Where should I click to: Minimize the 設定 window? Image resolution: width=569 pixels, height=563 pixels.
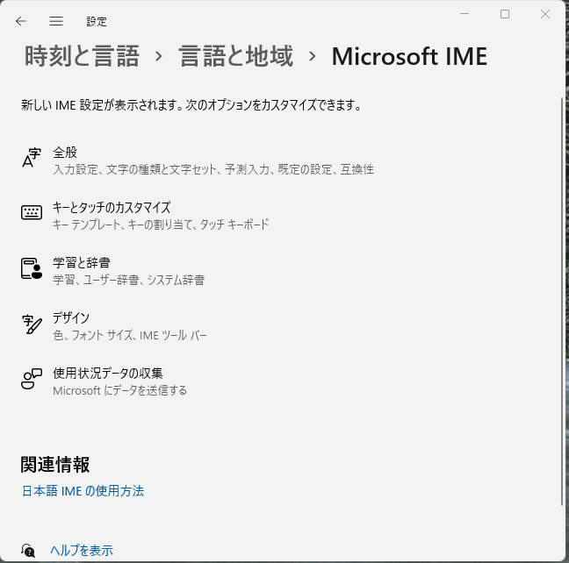pyautogui.click(x=465, y=14)
